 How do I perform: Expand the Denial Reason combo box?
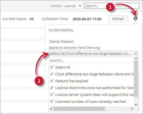pos(94,53)
